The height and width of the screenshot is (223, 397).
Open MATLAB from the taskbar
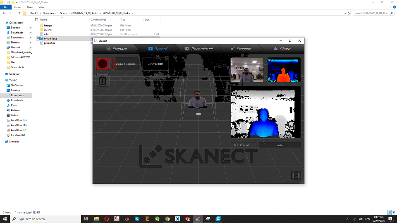pyautogui.click(x=127, y=219)
